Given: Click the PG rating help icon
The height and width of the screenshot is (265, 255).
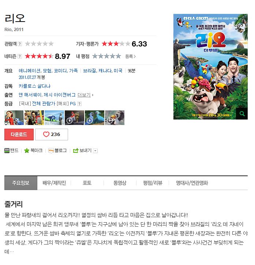Looking at the screenshot, I should (79, 104).
